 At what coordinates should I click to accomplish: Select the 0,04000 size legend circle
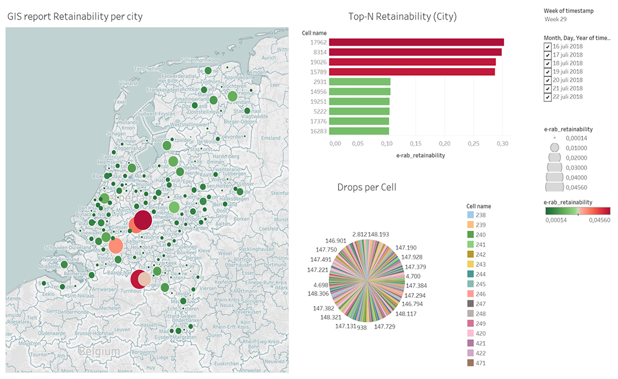[555, 178]
